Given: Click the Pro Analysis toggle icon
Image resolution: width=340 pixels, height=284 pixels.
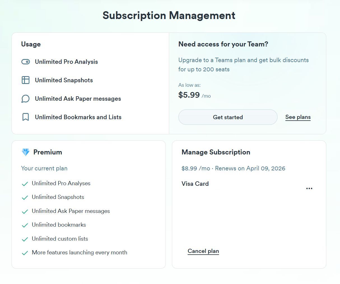Looking at the screenshot, I should 25,62.
